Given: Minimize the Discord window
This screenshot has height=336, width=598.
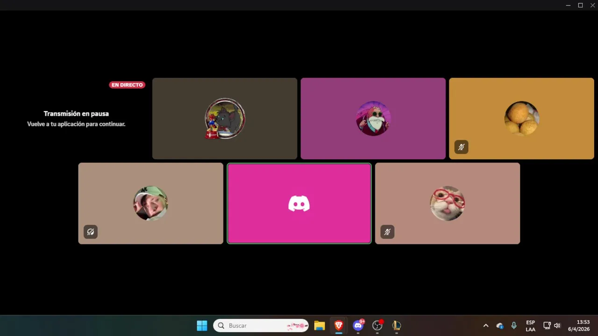Looking at the screenshot, I should [568, 5].
